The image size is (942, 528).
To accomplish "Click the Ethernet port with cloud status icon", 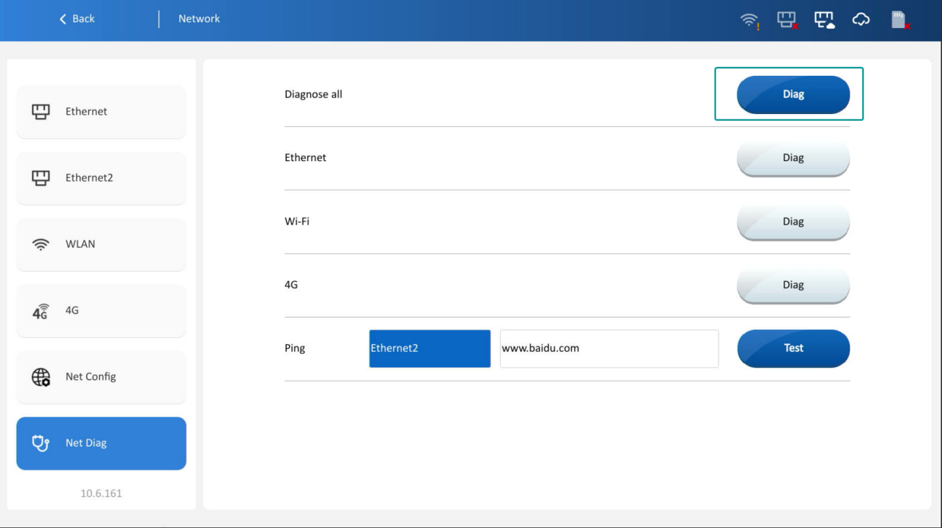I will pyautogui.click(x=825, y=20).
